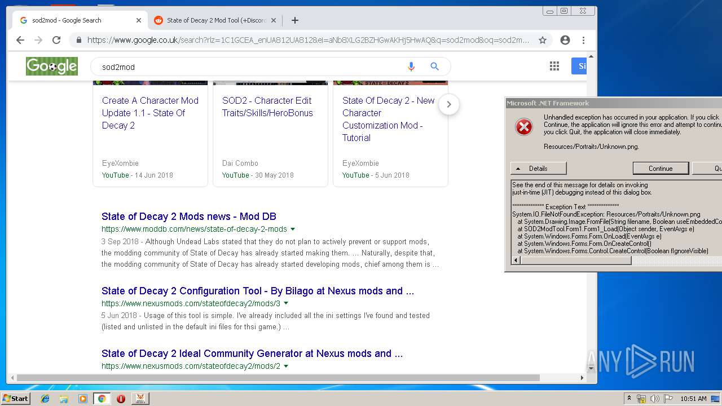Click the browser forward arrow
The image size is (722, 406).
[38, 40]
